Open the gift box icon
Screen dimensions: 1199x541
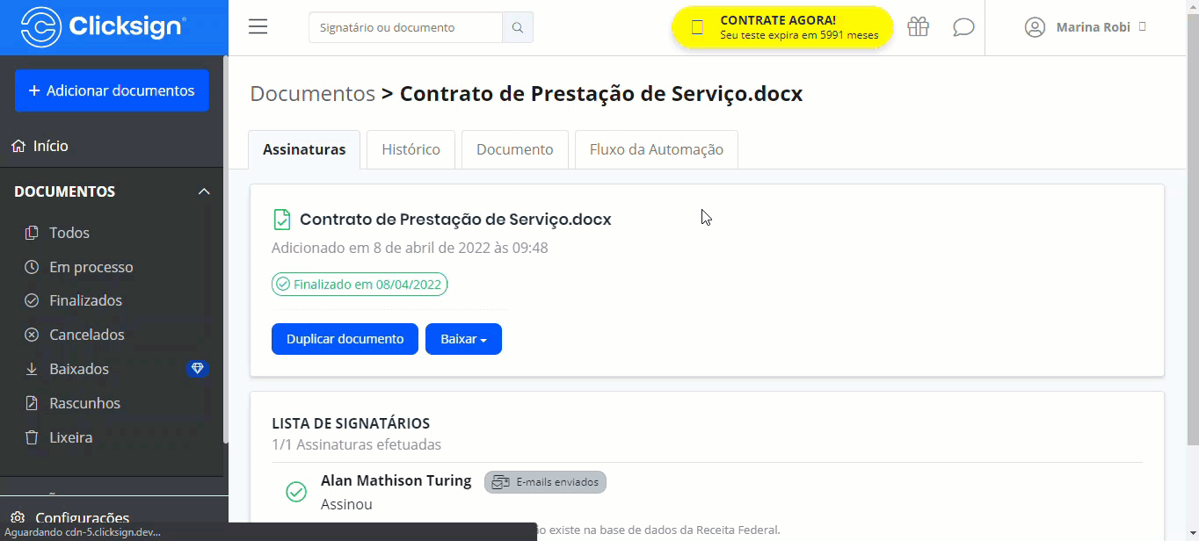tap(918, 27)
